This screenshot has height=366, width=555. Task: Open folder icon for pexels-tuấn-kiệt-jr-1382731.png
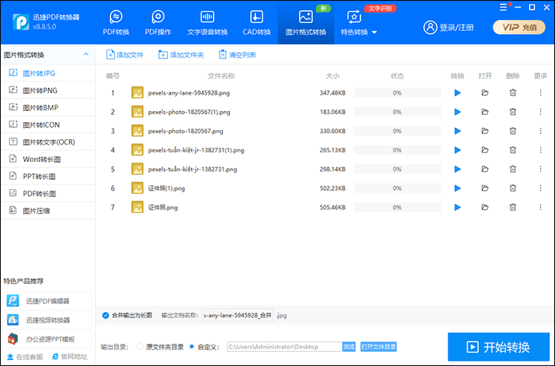(x=485, y=169)
